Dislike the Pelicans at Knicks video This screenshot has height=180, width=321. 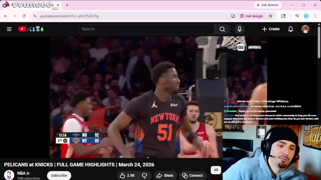coord(145,175)
